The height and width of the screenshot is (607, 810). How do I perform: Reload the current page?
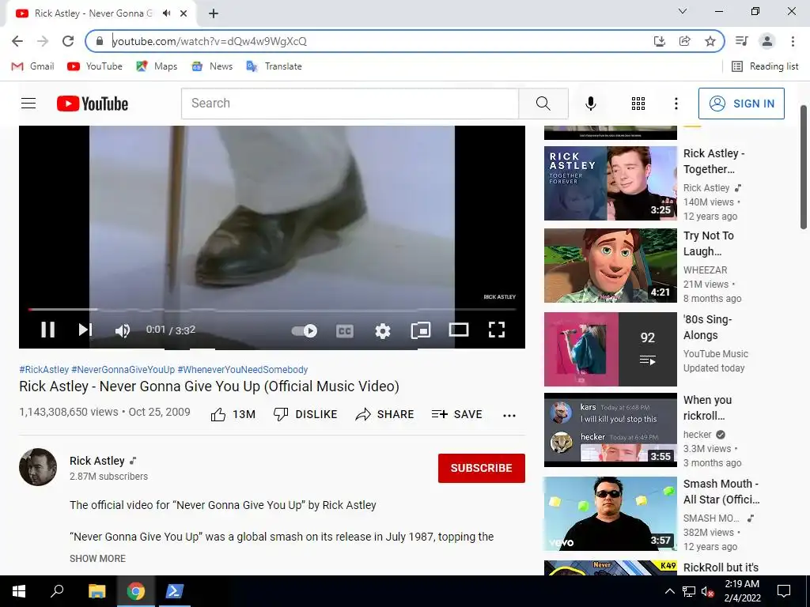coord(68,41)
